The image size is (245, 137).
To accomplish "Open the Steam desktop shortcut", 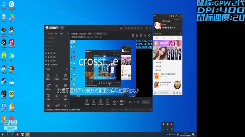I will [x=4, y=82].
